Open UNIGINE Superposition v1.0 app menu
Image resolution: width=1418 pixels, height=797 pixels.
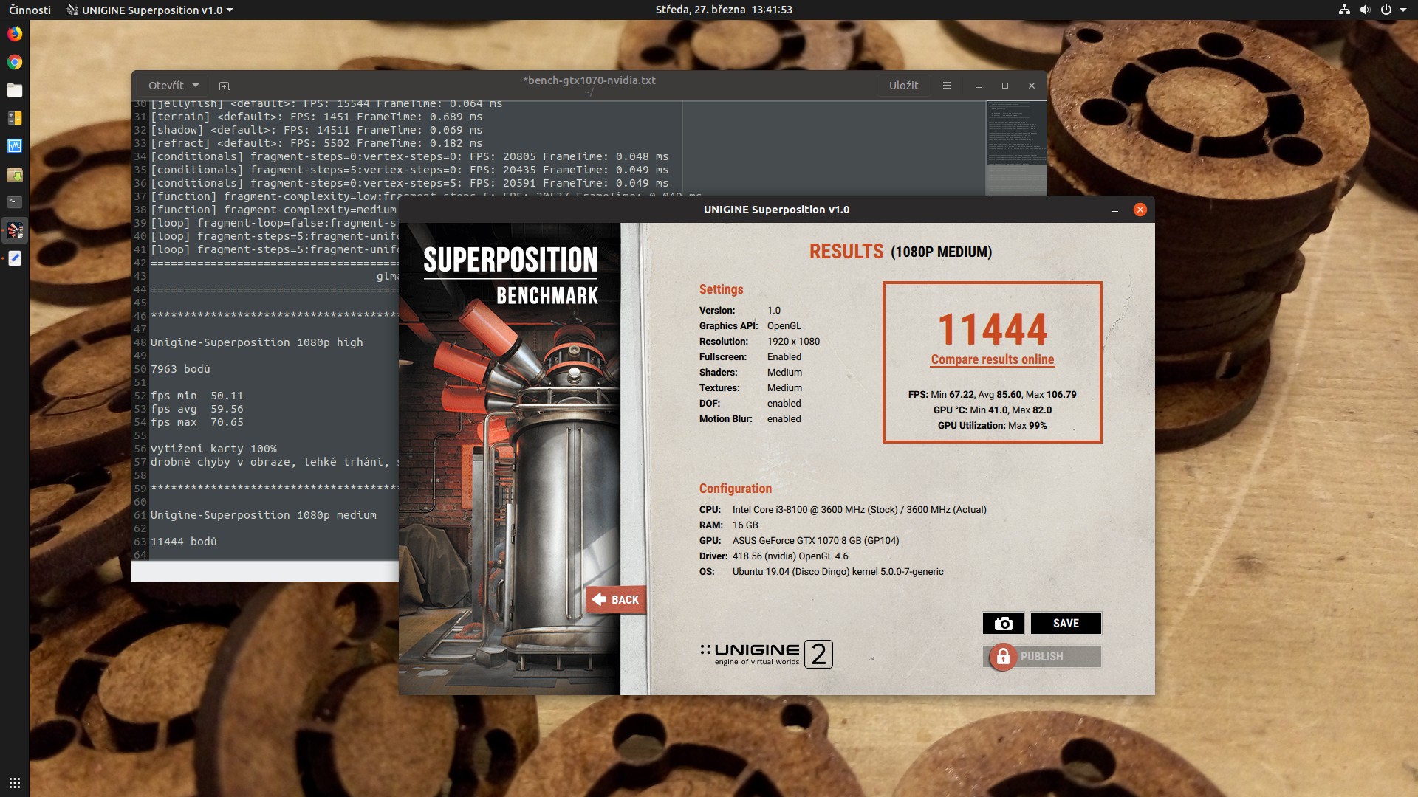[x=150, y=10]
